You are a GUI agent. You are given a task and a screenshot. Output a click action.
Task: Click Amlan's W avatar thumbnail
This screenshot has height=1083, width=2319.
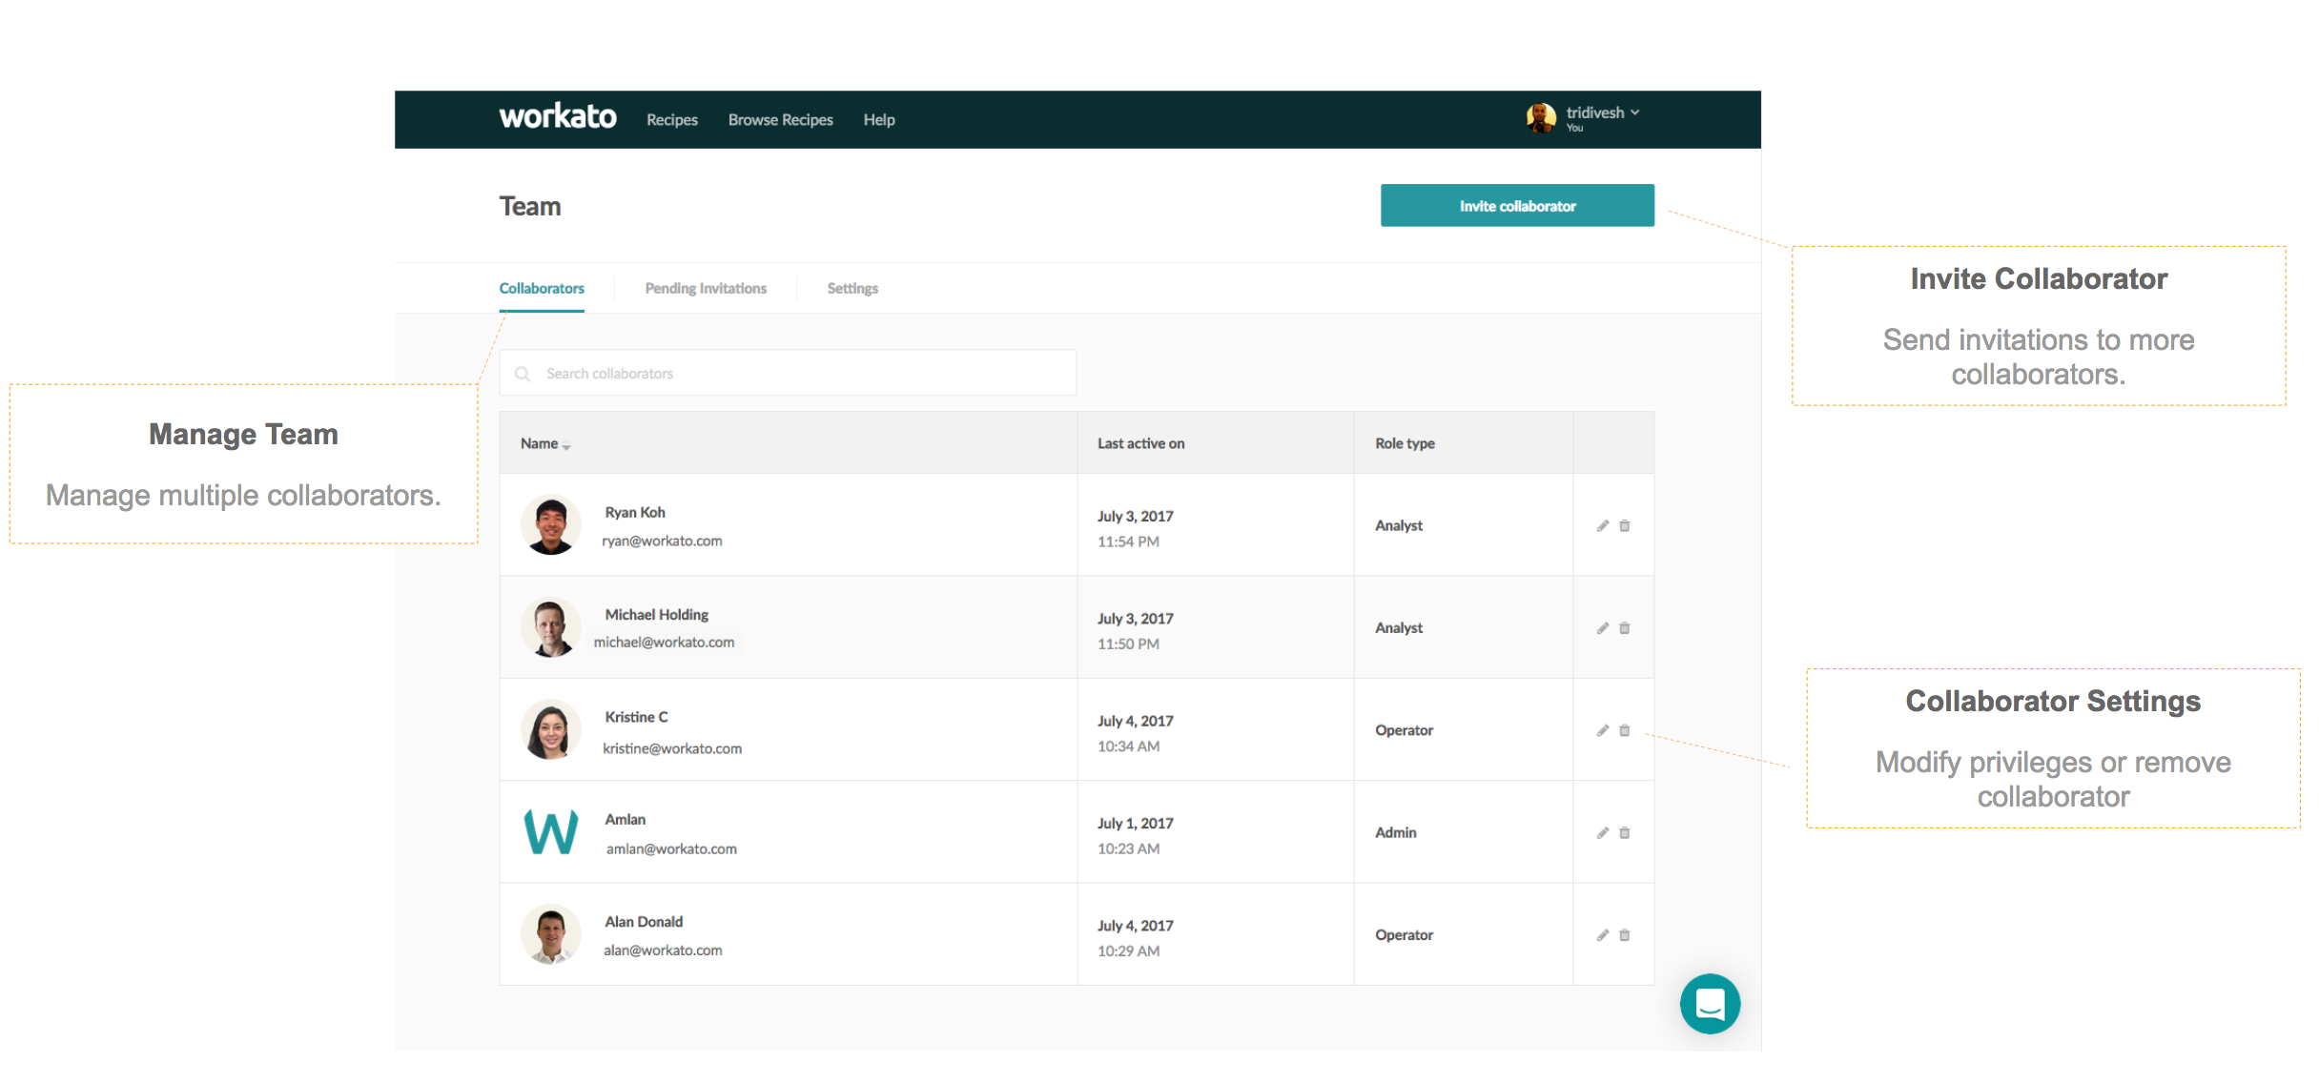point(551,832)
